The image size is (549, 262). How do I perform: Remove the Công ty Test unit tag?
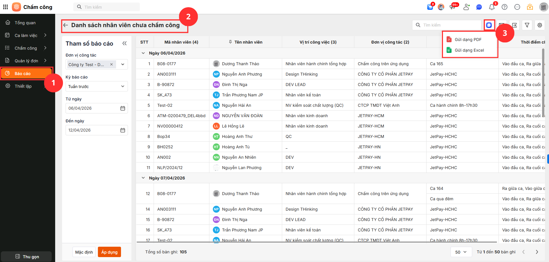[x=111, y=64]
